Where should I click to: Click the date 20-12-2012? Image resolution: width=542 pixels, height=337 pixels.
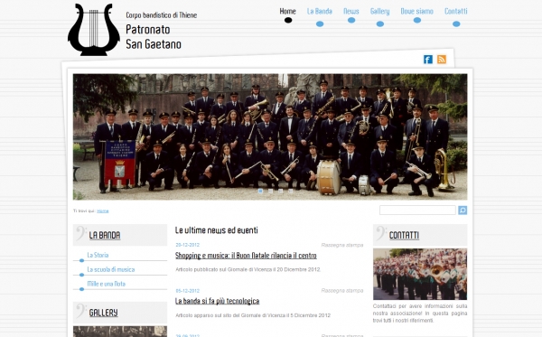(x=187, y=245)
